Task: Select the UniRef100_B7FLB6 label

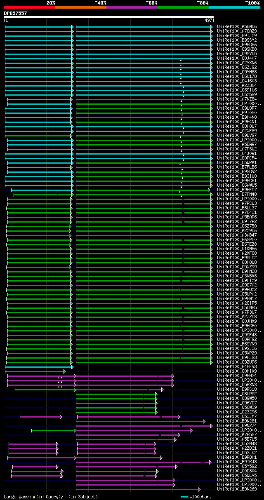Action: click(237, 167)
